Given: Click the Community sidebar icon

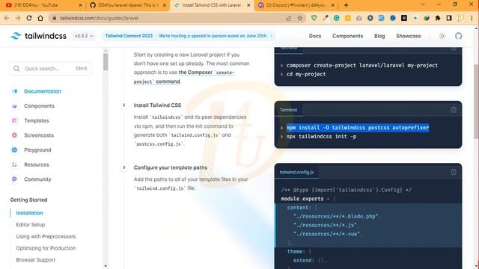Looking at the screenshot, I should tap(14, 179).
